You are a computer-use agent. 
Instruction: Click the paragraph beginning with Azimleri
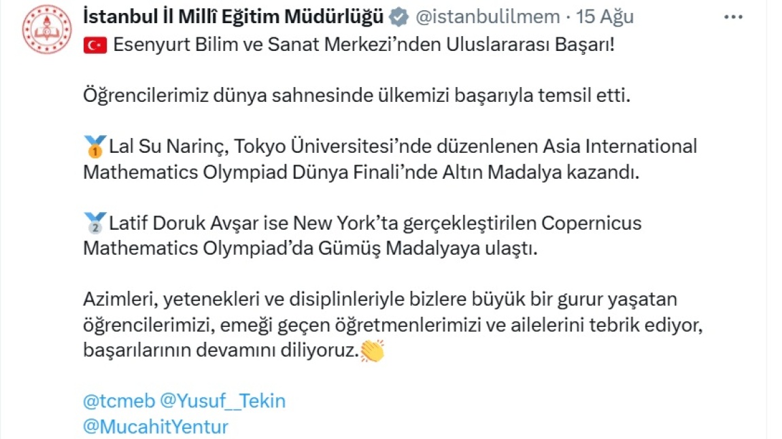coord(391,326)
